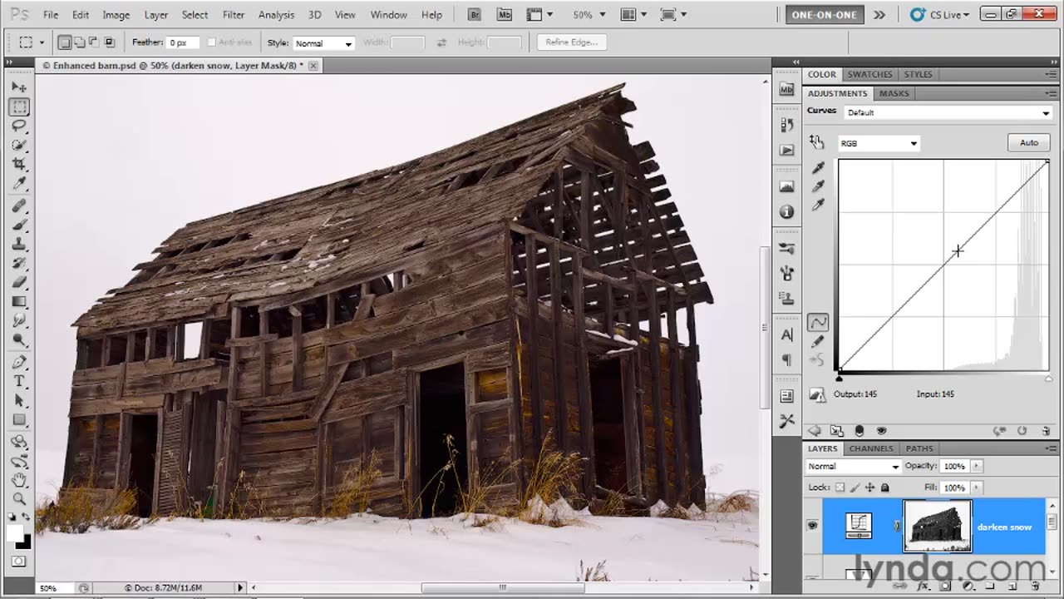Select the Gradient tool
This screenshot has height=599, width=1064.
[x=19, y=301]
